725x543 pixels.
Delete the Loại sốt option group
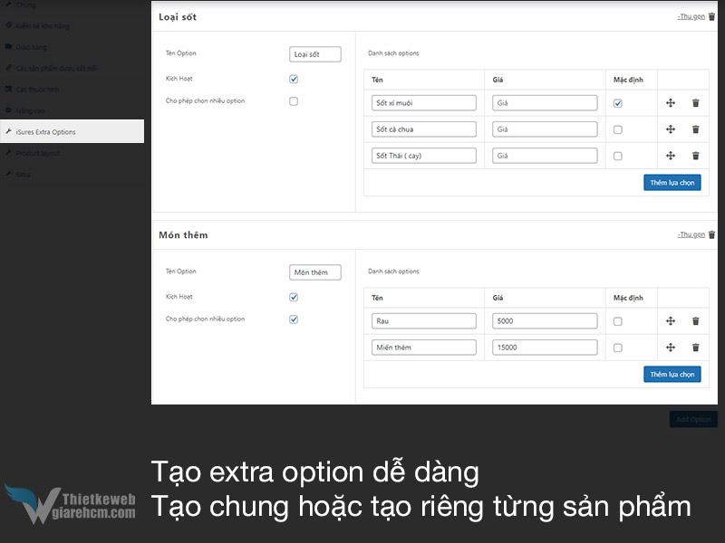click(x=711, y=16)
